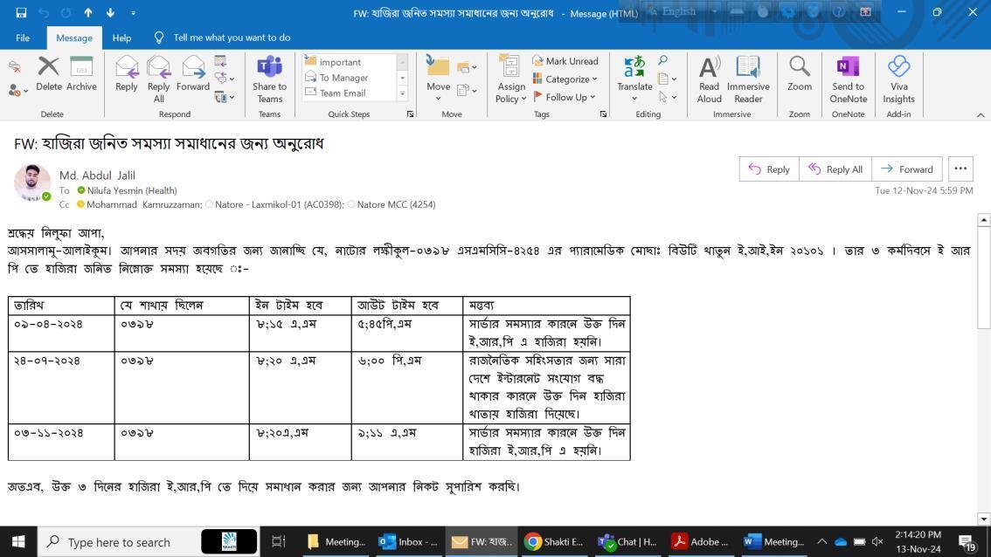The image size is (991, 557).
Task: Open the Categorize dropdown
Action: point(565,79)
